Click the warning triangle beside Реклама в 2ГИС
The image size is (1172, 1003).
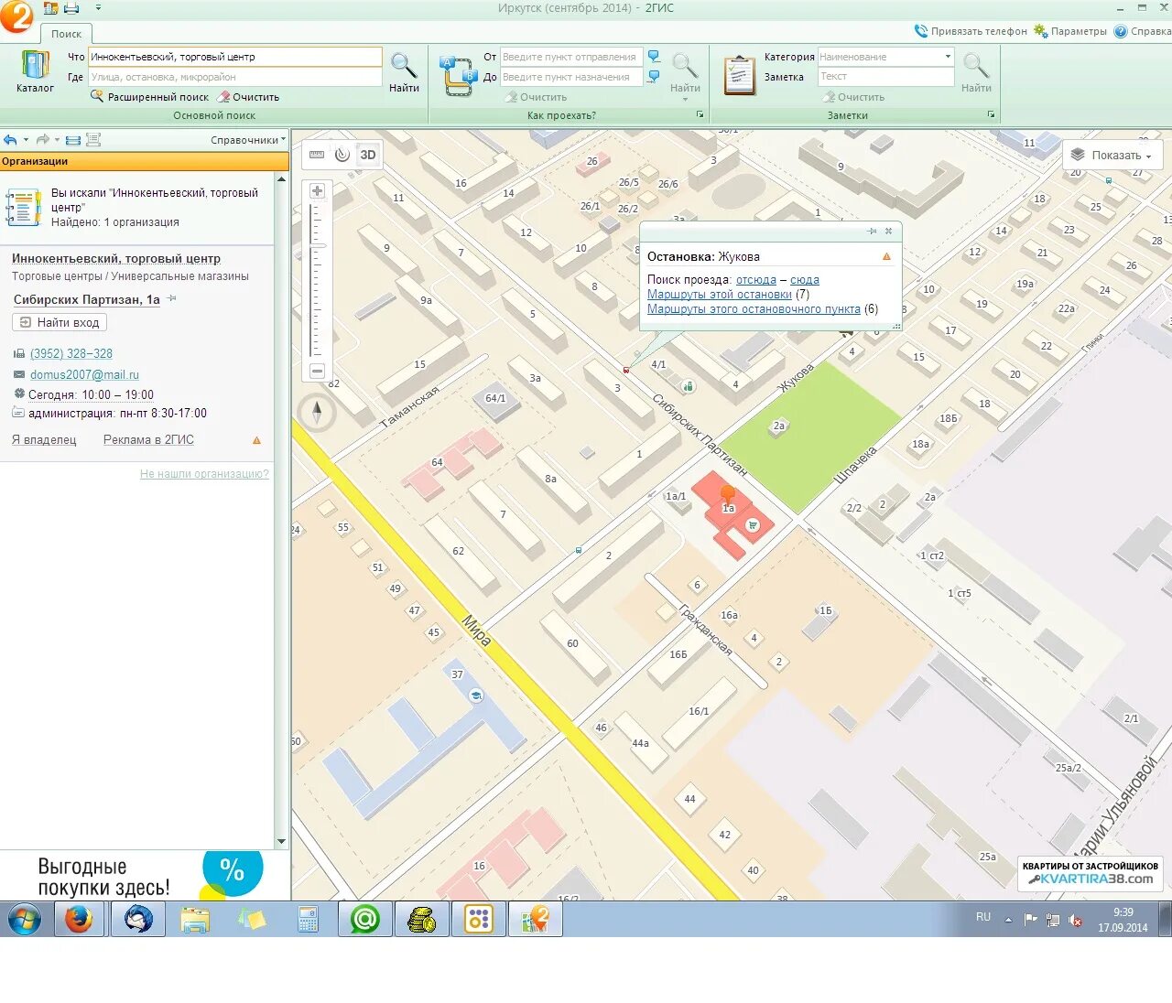tap(256, 440)
